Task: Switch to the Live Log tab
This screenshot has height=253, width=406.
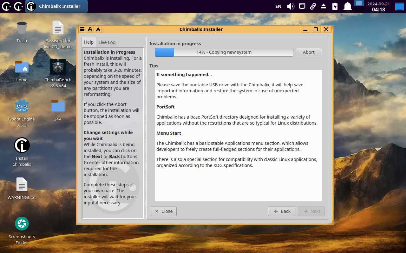Action: [107, 42]
